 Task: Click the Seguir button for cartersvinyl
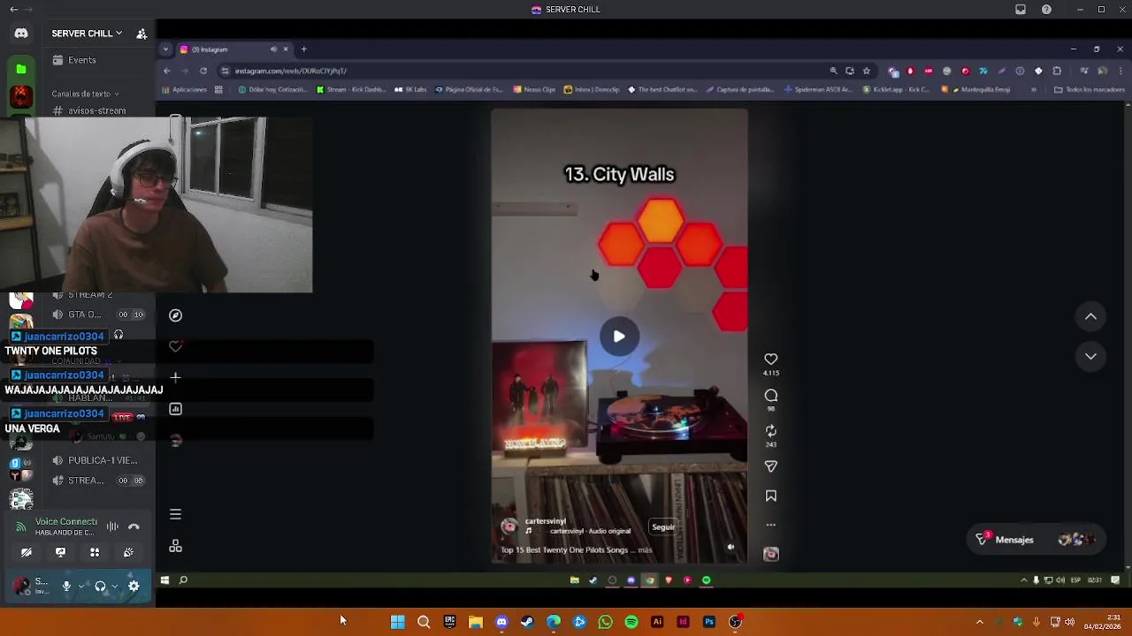click(663, 526)
